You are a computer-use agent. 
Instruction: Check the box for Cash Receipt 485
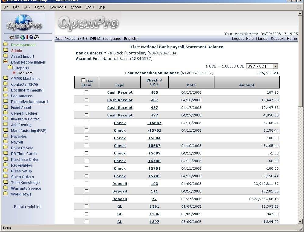point(87,92)
